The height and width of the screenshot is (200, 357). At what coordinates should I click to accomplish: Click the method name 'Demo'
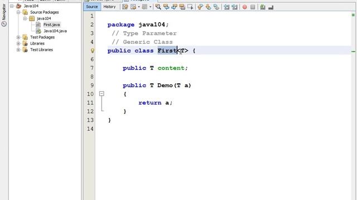click(165, 85)
